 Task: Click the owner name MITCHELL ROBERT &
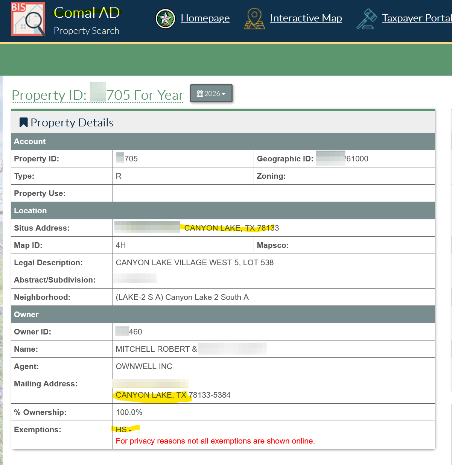tap(157, 349)
